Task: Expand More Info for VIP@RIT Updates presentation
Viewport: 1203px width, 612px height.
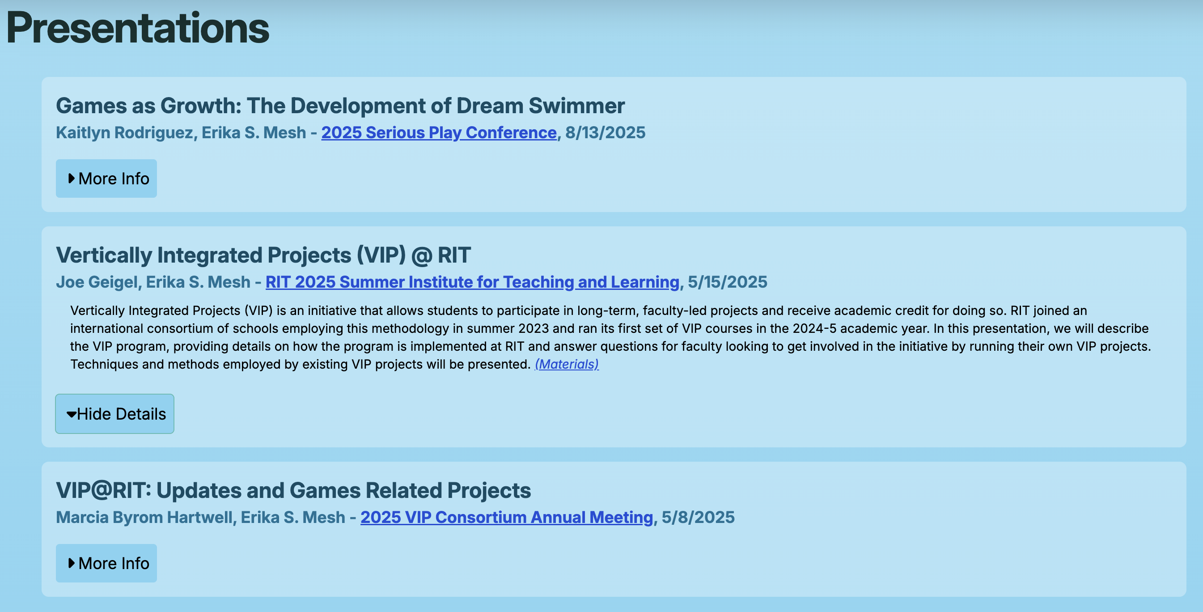Action: tap(106, 563)
